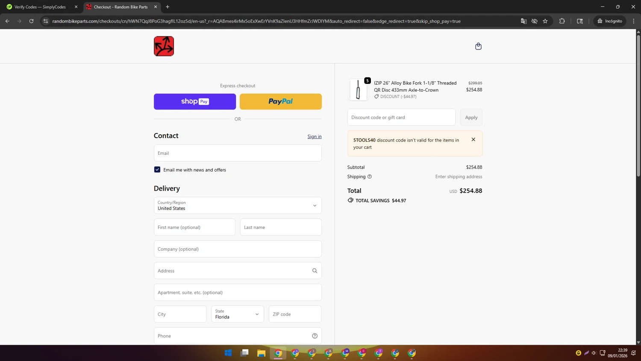
Task: Click the Sign in link
Action: pos(315,136)
